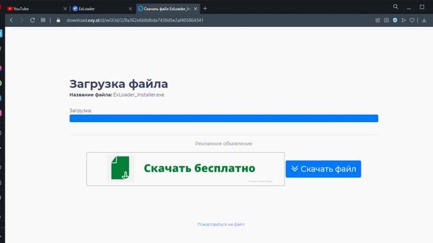Minimize the browser window
Viewport: 433px width, 243px height.
coord(409,7)
